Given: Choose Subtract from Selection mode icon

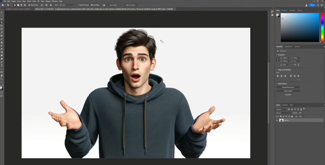Looking at the screenshot, I should coord(22,5).
